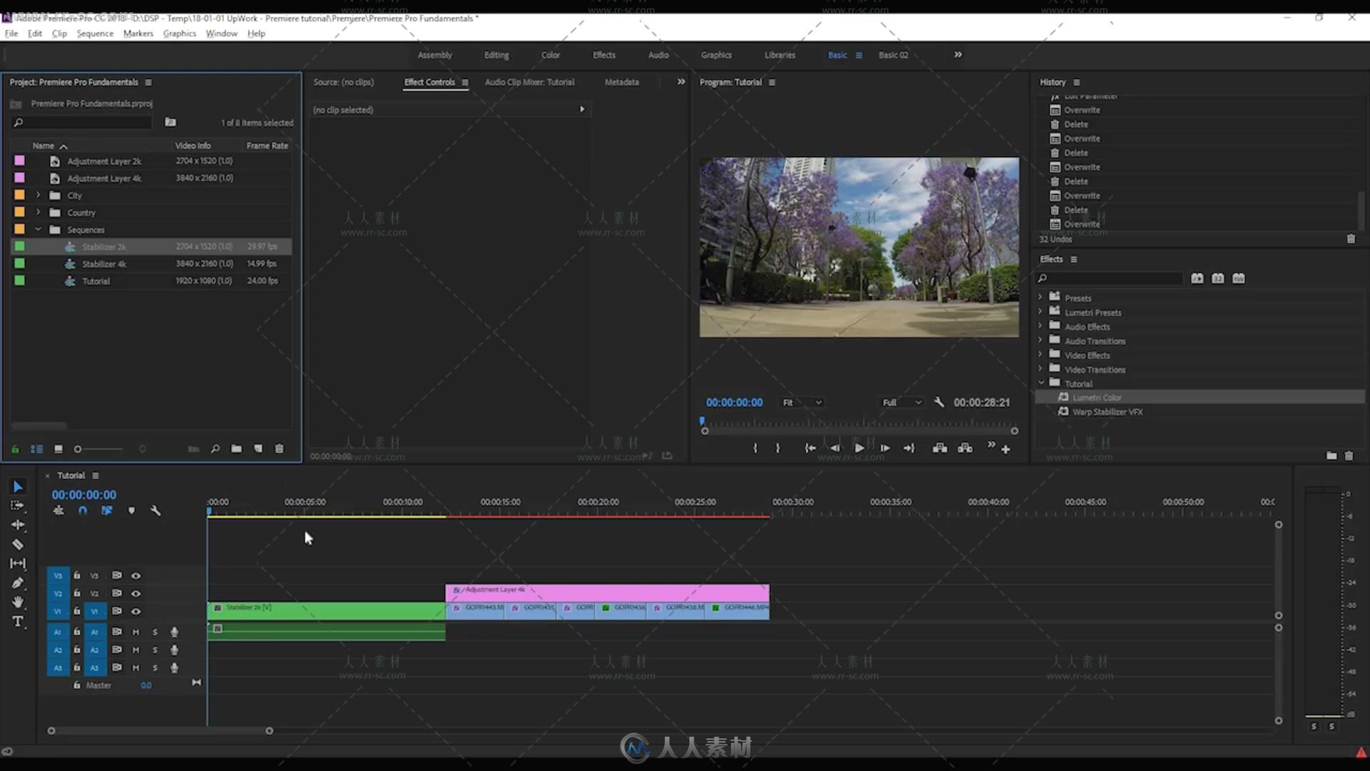
Task: Expand the City bin
Action: pos(38,195)
